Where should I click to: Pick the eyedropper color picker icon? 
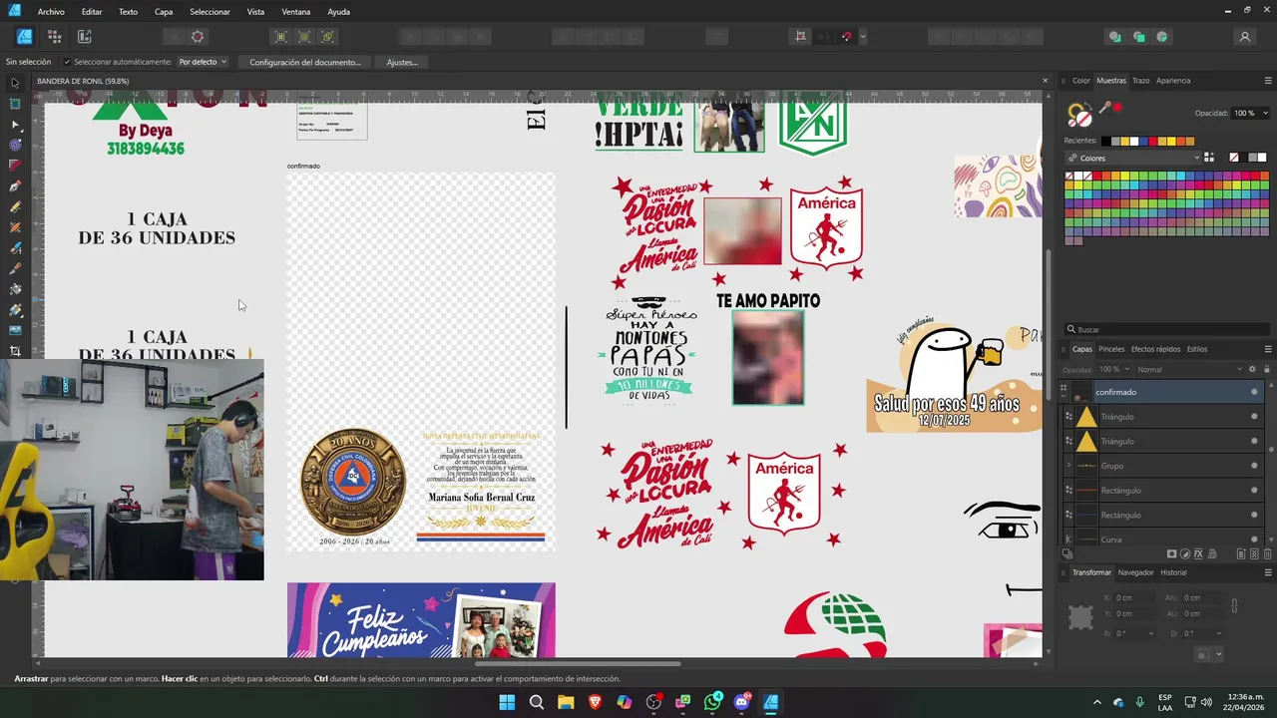pyautogui.click(x=1104, y=108)
